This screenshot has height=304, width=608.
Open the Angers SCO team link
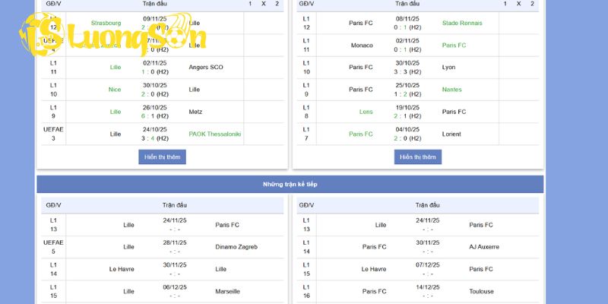[206, 67]
